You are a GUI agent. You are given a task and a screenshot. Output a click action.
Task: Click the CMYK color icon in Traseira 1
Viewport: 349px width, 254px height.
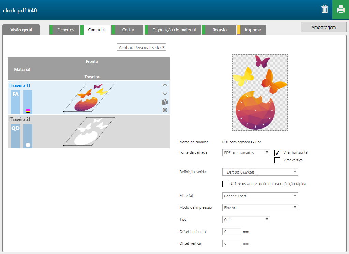pos(28,111)
